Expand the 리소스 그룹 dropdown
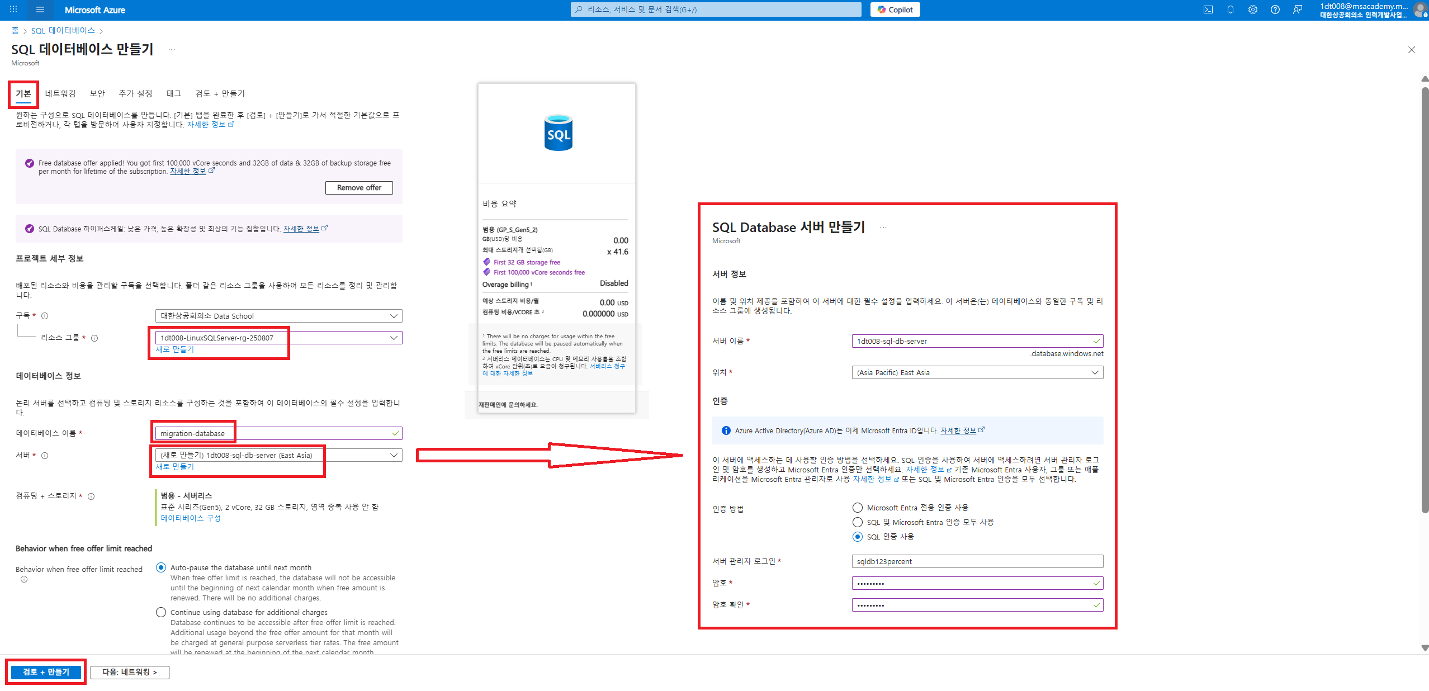This screenshot has width=1429, height=691. (278, 338)
